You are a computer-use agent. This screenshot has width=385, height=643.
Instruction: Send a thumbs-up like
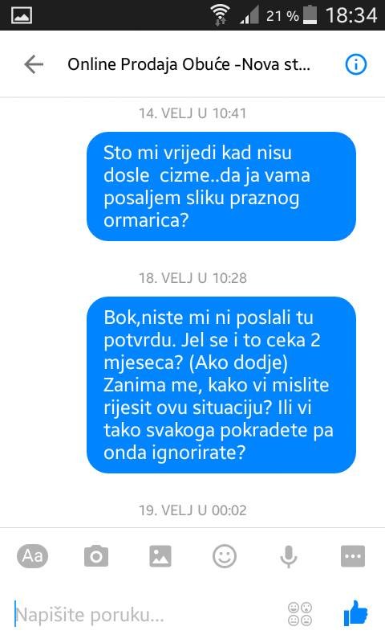pos(355,612)
